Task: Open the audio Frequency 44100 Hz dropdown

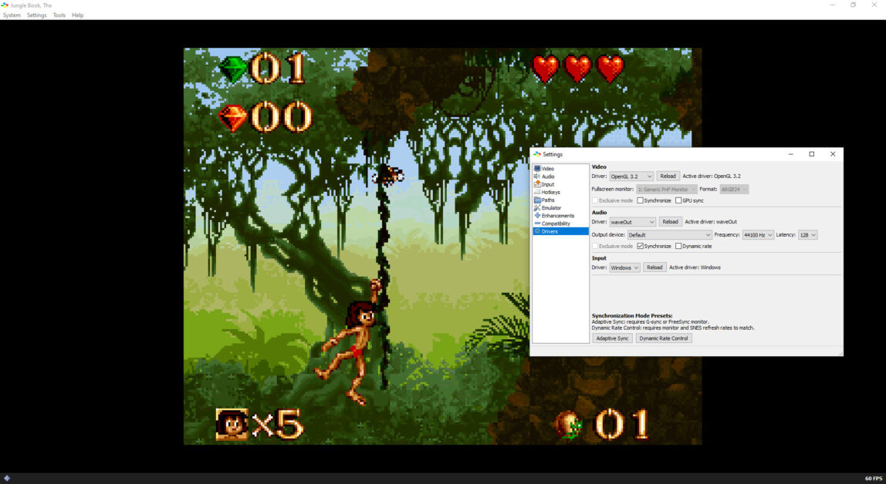Action: (x=757, y=235)
